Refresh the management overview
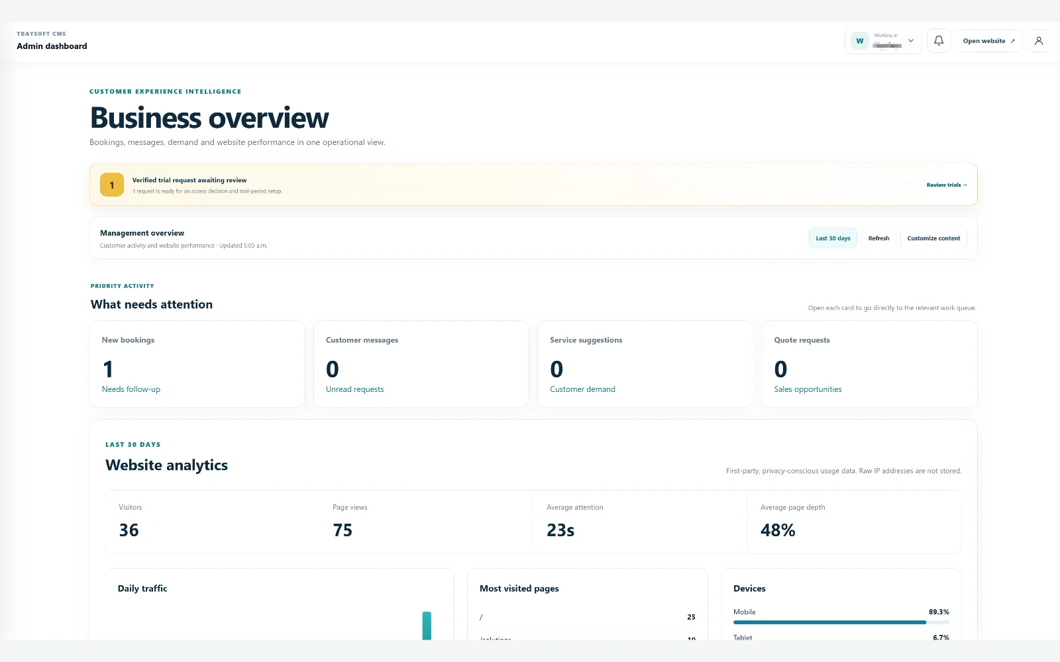Screen dimensions: 1060x662 point(878,238)
